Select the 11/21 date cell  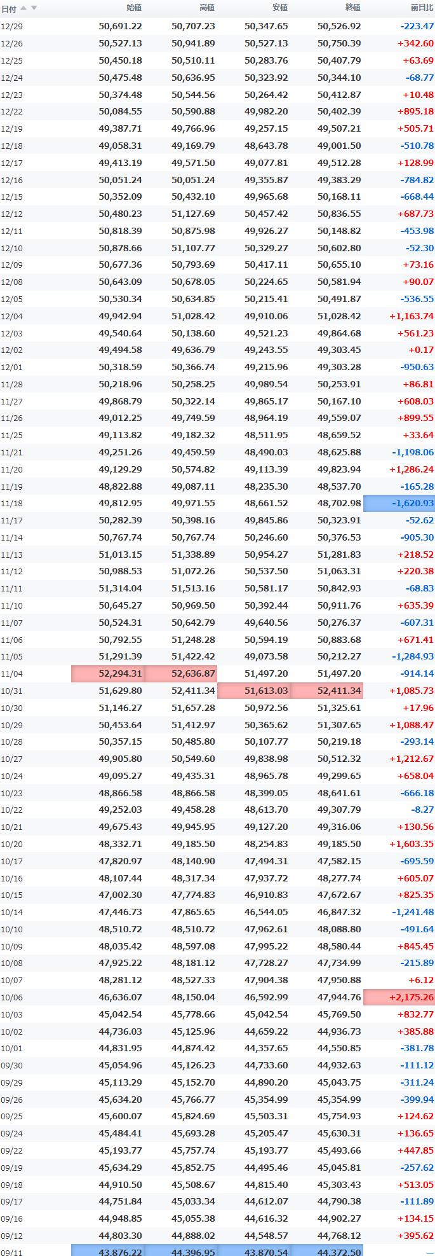(11, 453)
